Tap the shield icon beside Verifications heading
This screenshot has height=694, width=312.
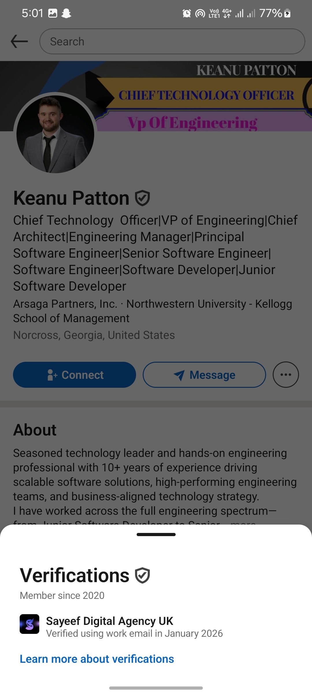142,575
